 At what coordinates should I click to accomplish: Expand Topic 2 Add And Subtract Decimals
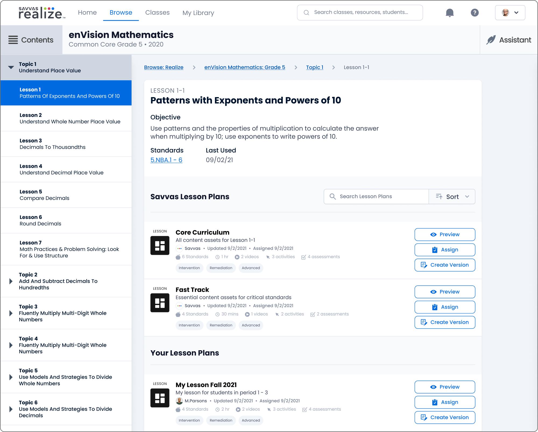click(11, 281)
